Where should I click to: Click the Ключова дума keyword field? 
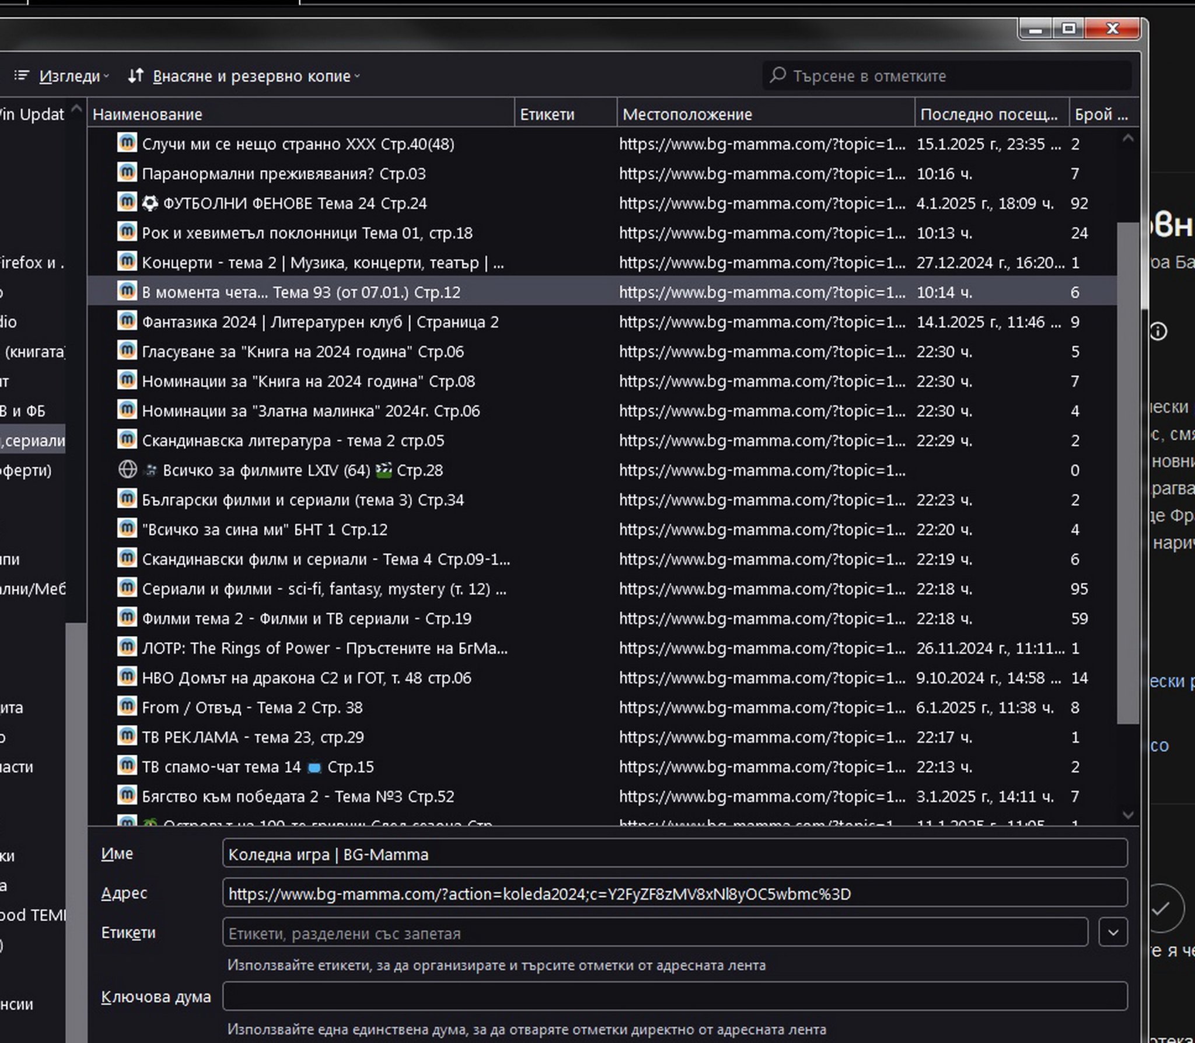click(674, 996)
